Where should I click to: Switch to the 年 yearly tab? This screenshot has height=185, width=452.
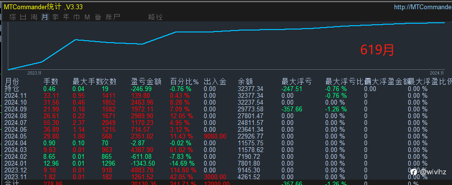tap(66, 17)
